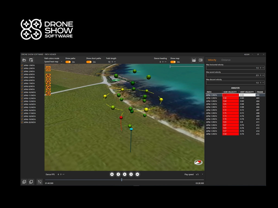The image size is (278, 208).
Task: Click the left-pointing compass view icon
Action: click(x=48, y=93)
